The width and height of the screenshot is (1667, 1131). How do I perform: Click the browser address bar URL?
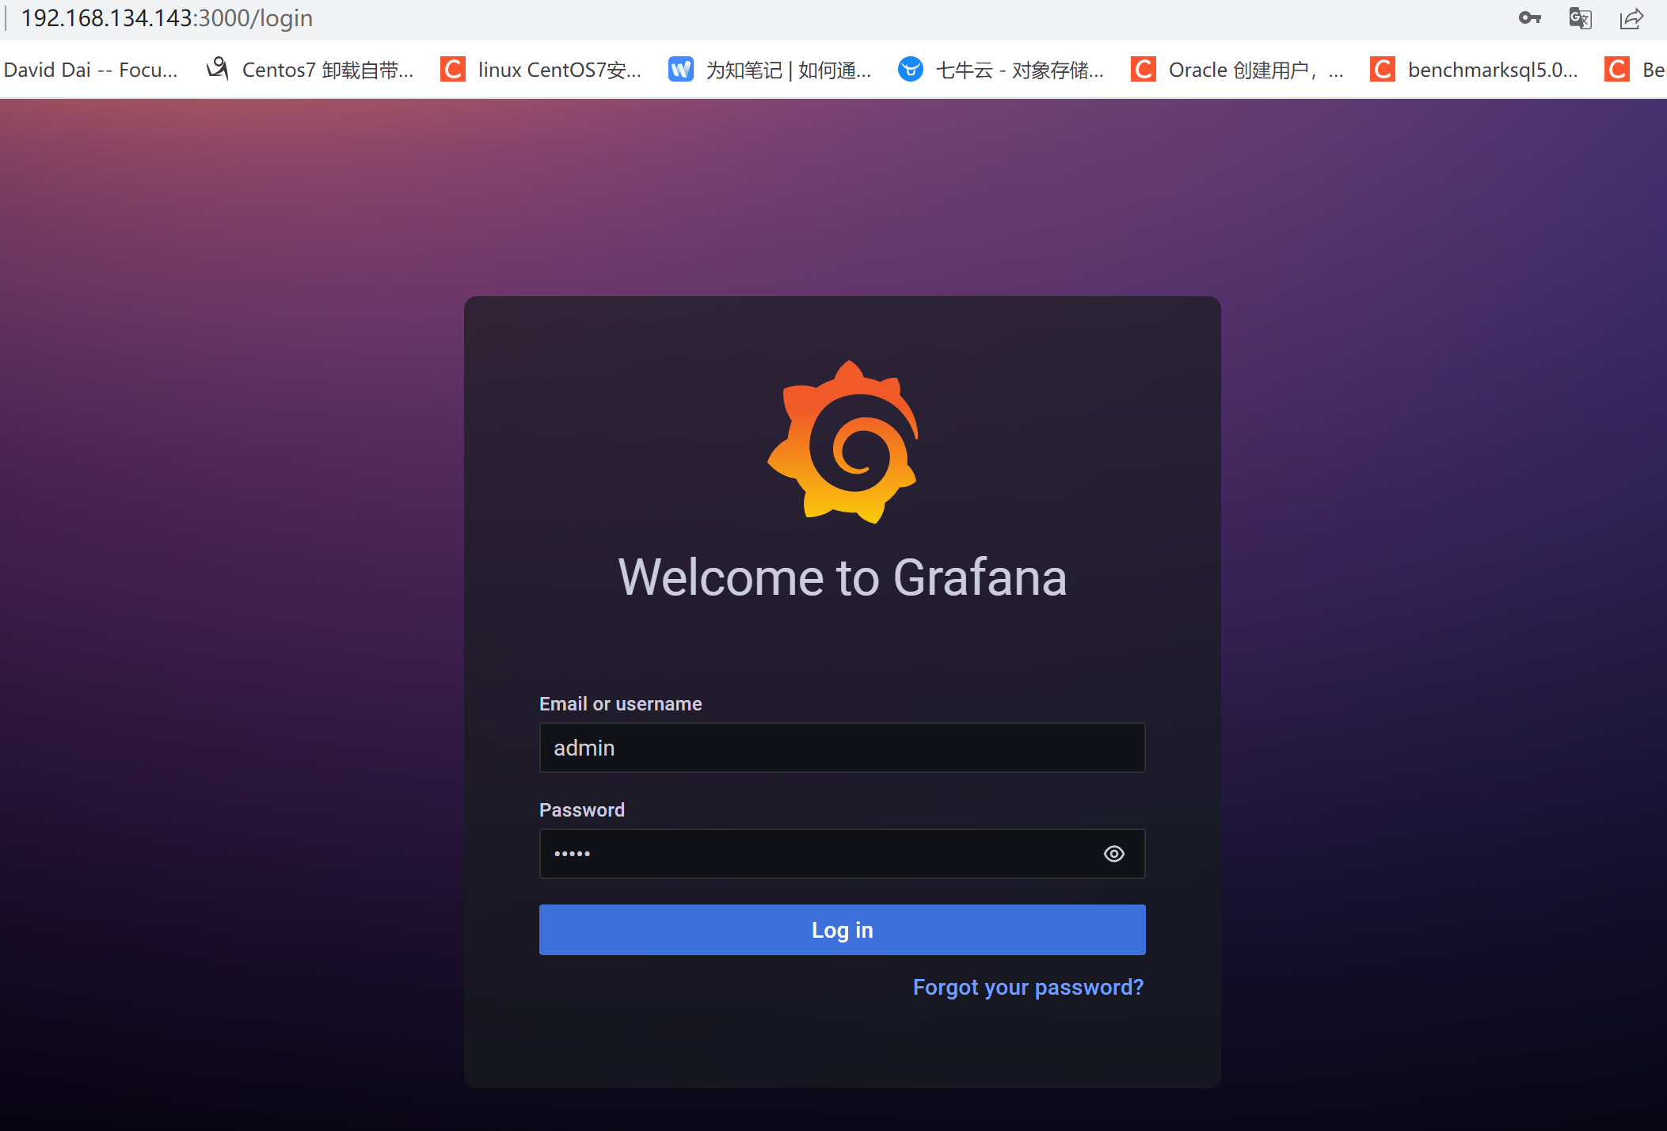click(x=166, y=18)
